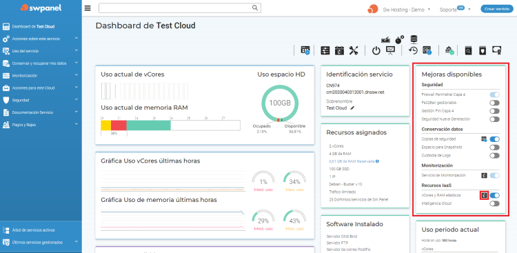Viewport: 517px width, 253px height.
Task: Click the Crear servicio button
Action: pos(497,9)
